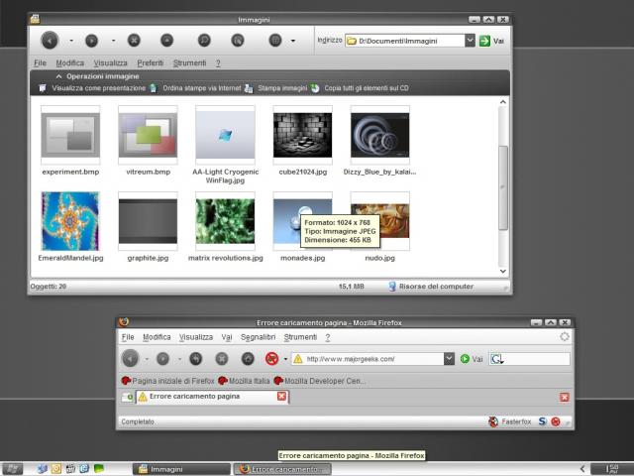
Task: Click the red blocker icon in Firefox toolbar
Action: [272, 359]
